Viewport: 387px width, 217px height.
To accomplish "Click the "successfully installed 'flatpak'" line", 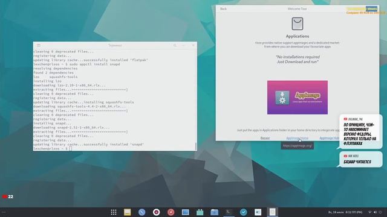I will pyautogui.click(x=91, y=60).
